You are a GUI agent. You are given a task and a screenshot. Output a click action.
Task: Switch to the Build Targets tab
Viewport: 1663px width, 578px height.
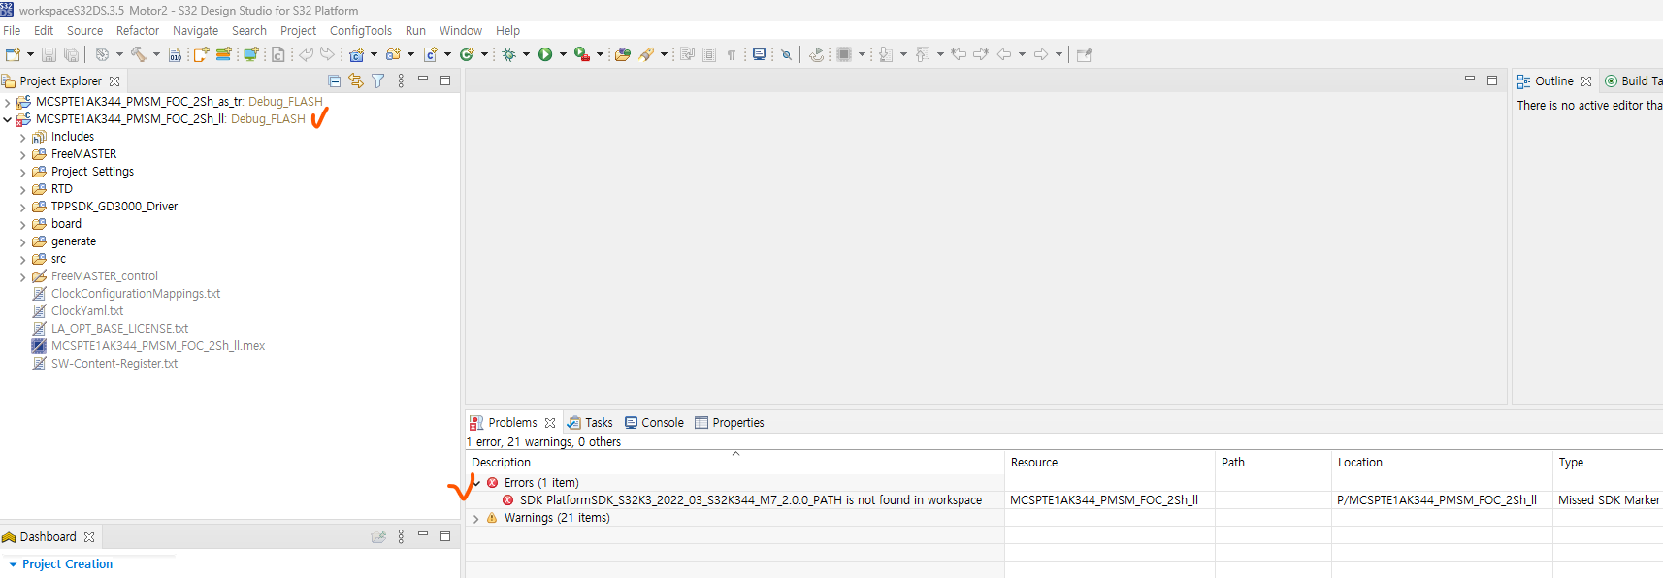[1634, 81]
